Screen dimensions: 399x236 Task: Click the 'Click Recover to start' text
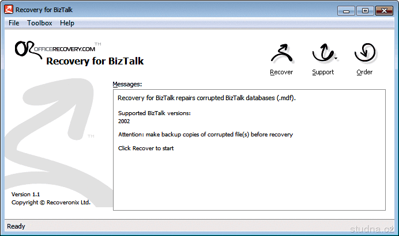(146, 148)
